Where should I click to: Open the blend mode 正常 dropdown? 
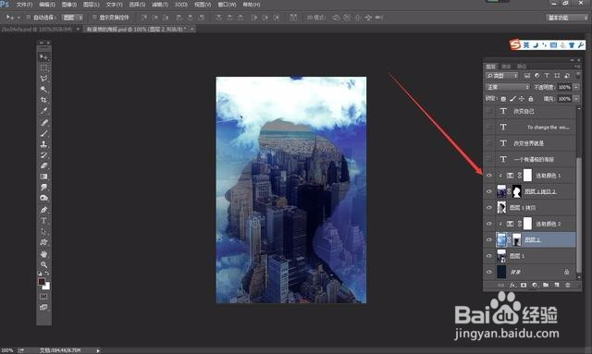(508, 87)
